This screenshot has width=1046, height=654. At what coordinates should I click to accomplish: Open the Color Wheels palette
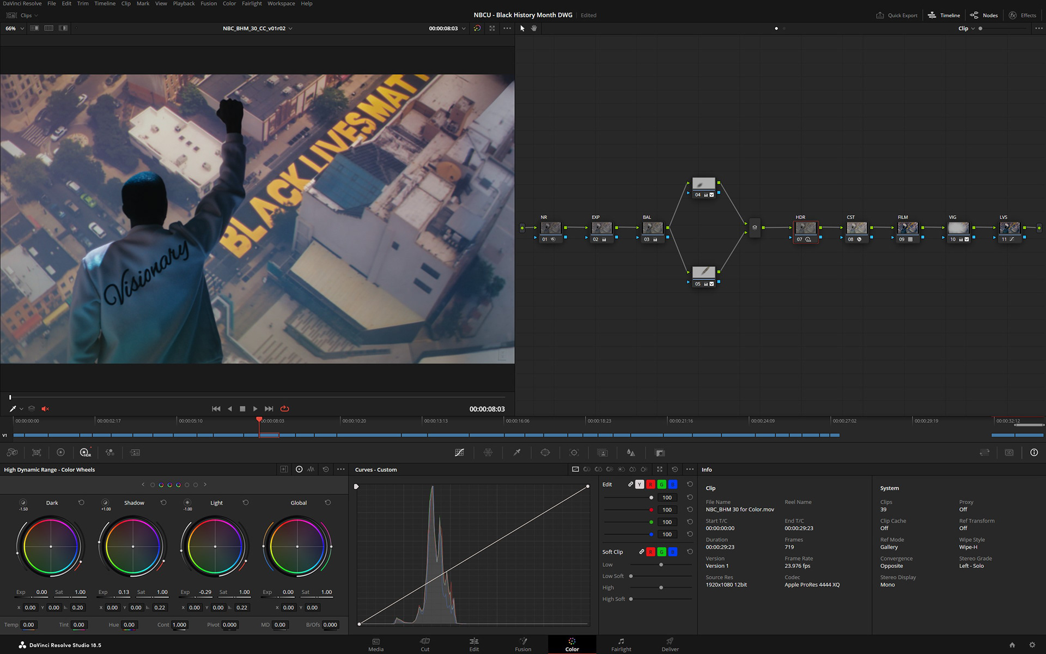point(60,452)
